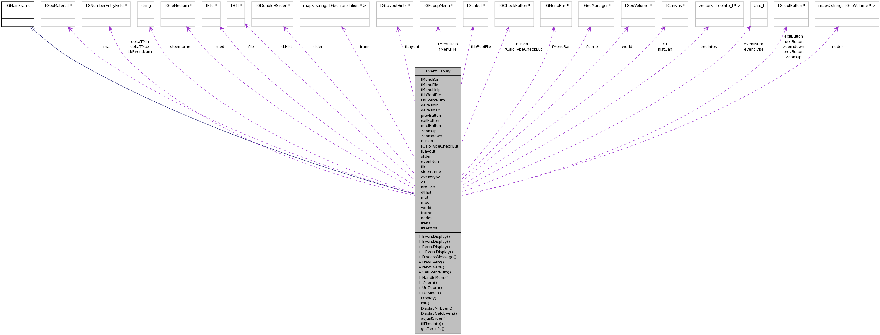Click the 'med' edge label
The image size is (880, 335).
220,47
